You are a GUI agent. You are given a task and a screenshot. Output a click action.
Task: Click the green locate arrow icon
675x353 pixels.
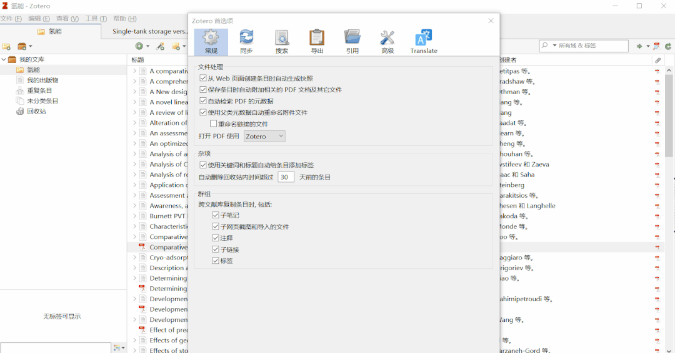click(639, 46)
